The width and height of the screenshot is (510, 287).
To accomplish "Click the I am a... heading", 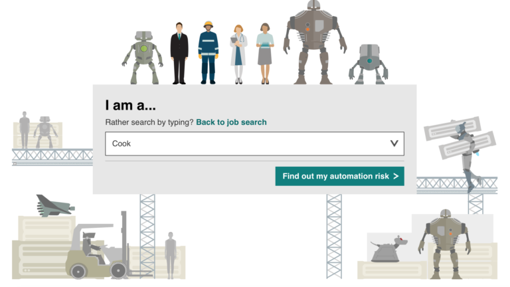I will click(130, 105).
